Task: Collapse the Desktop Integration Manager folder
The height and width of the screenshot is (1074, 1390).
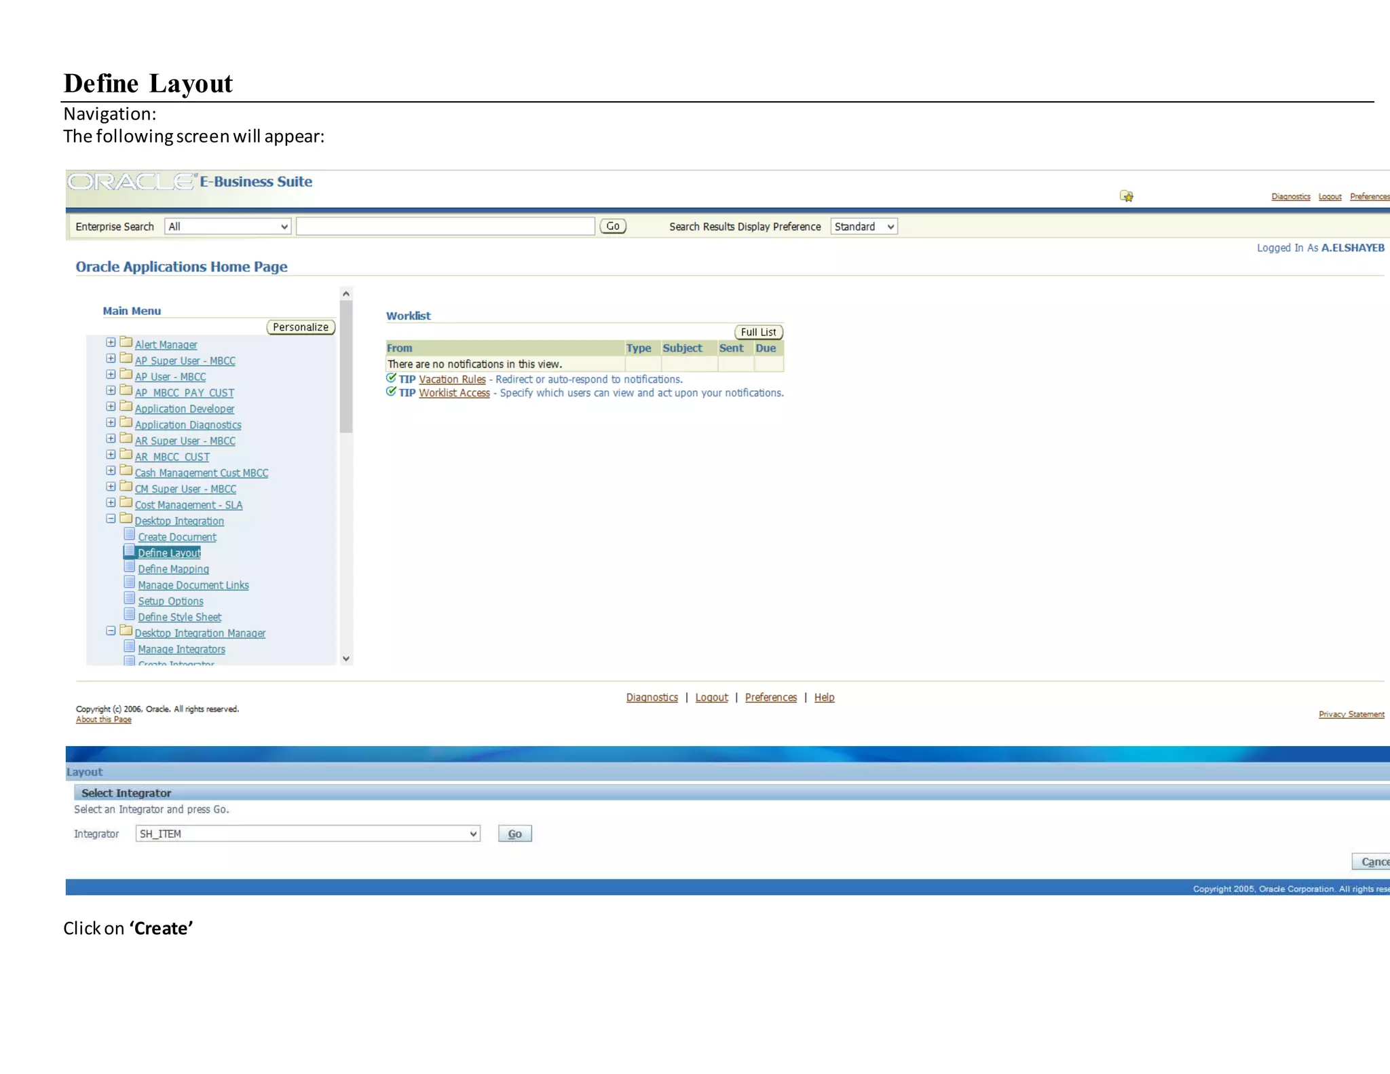Action: pyautogui.click(x=111, y=631)
